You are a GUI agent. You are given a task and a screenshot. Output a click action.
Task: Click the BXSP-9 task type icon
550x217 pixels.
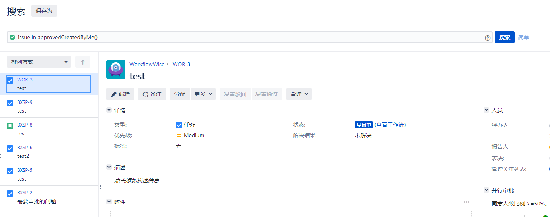click(10, 103)
